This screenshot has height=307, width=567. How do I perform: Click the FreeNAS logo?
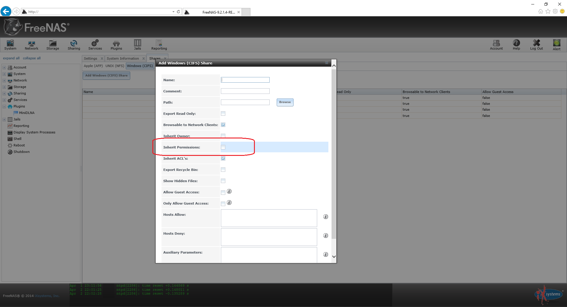pyautogui.click(x=37, y=27)
